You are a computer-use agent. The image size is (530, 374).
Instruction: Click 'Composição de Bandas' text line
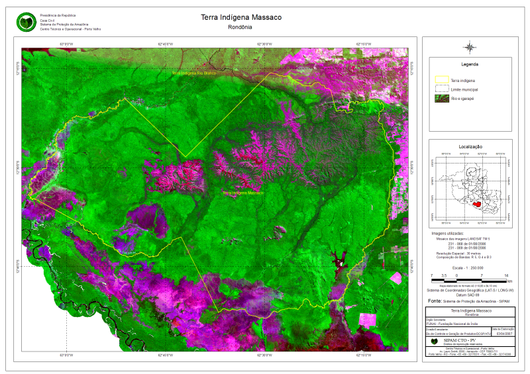tap(463, 257)
